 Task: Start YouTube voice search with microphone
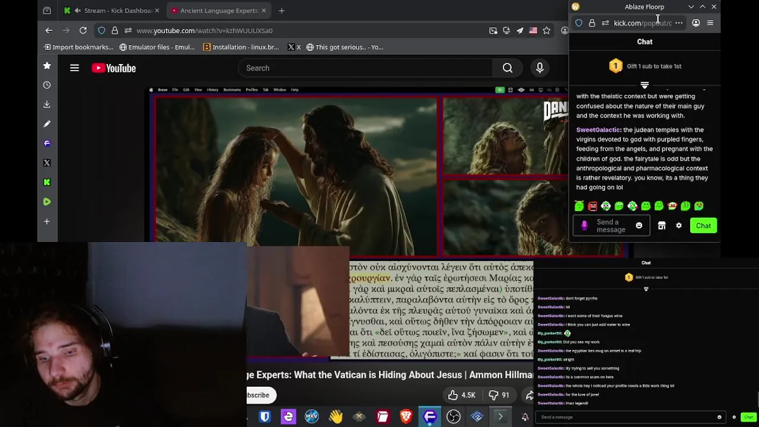pos(540,68)
